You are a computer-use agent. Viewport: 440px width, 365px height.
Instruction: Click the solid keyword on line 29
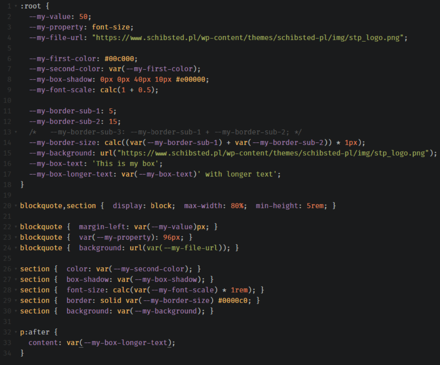coord(111,301)
